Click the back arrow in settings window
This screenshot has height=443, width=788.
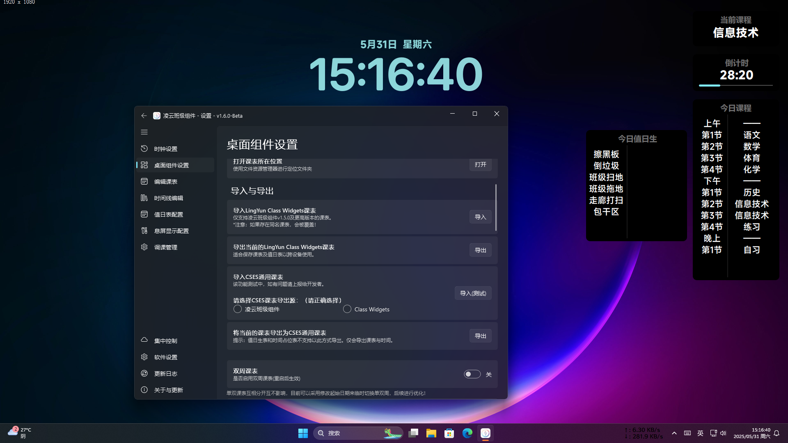pos(144,116)
